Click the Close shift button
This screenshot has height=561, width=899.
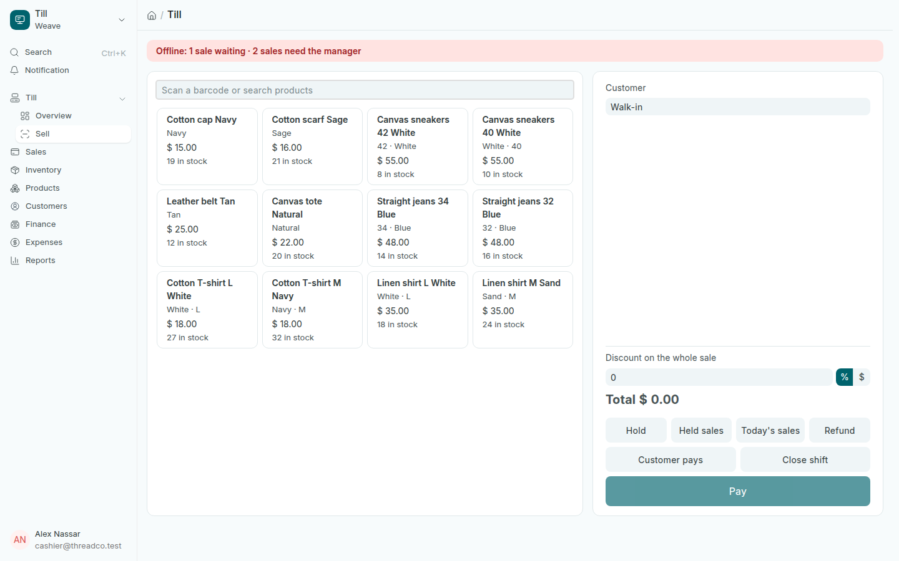click(805, 460)
